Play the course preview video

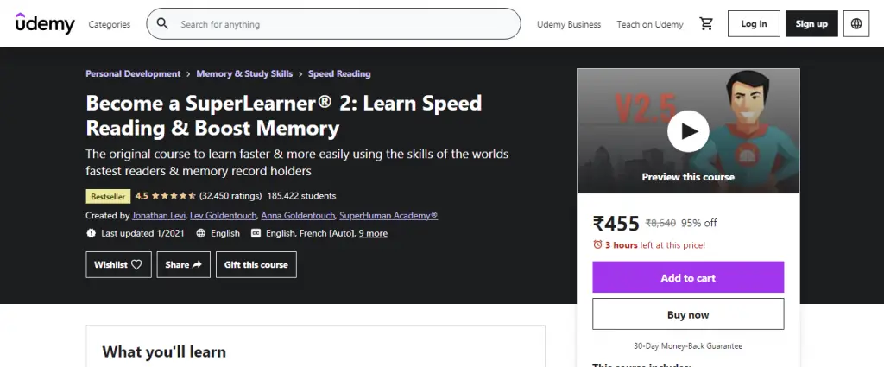pyautogui.click(x=688, y=131)
